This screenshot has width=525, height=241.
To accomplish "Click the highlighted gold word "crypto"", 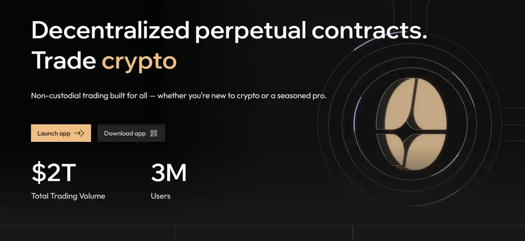I will point(139,61).
